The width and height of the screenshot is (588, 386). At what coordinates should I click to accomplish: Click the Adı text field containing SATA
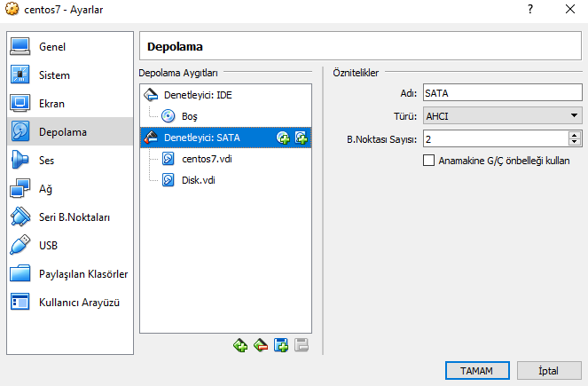(501, 92)
